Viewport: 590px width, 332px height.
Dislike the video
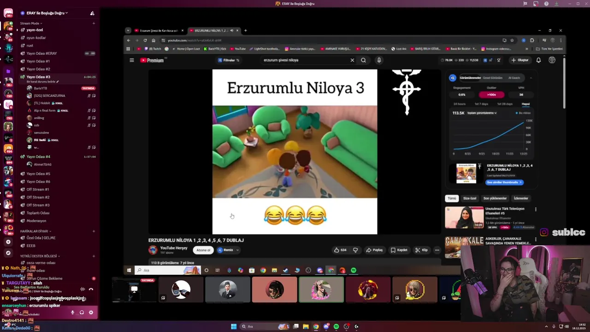(355, 250)
